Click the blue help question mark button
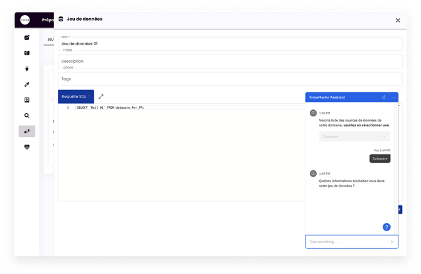The width and height of the screenshot is (421, 274). pos(386,227)
